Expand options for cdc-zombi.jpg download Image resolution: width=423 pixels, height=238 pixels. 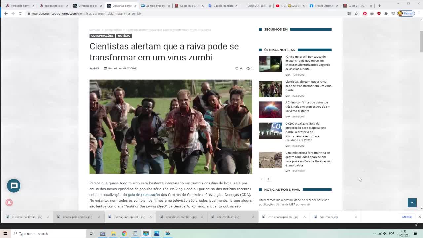pyautogui.click(x=356, y=217)
